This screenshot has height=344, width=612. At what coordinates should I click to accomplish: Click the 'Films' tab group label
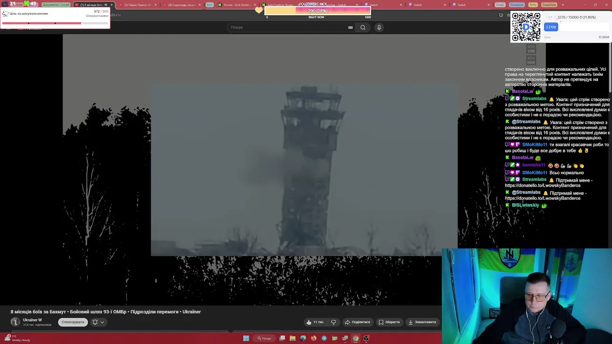click(x=533, y=5)
